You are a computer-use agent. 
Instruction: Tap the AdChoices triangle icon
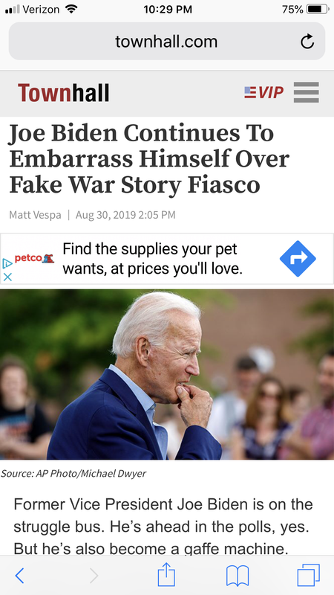click(x=7, y=263)
